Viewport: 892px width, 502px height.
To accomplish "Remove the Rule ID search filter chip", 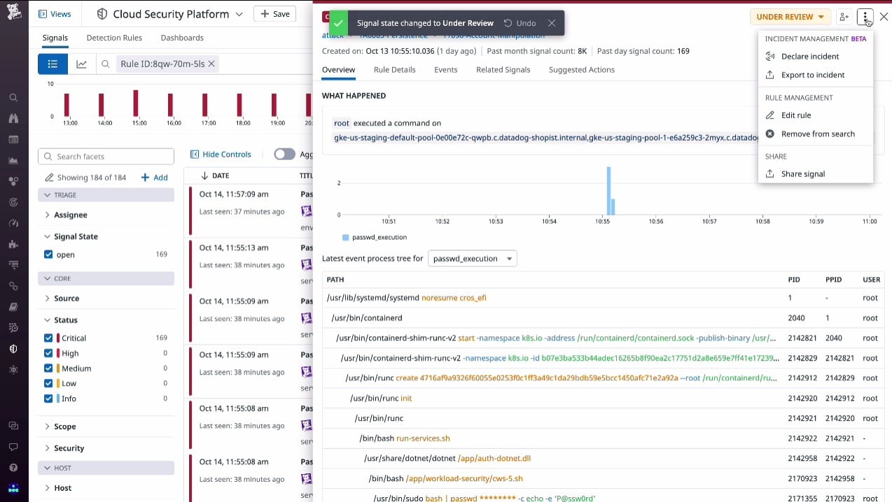I will pos(211,64).
